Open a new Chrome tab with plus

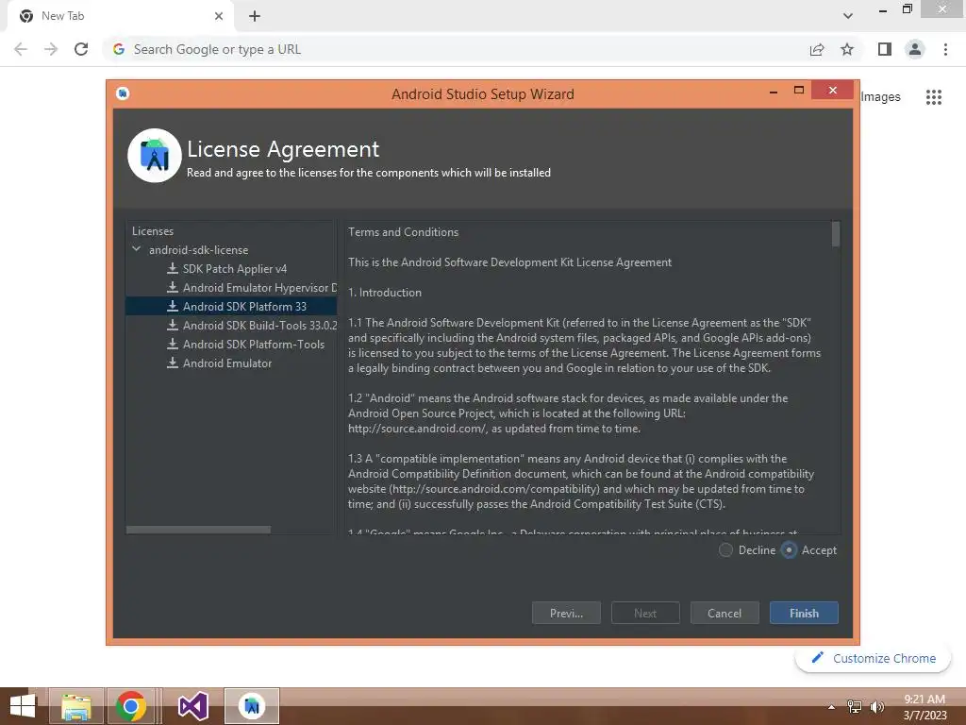(x=255, y=16)
